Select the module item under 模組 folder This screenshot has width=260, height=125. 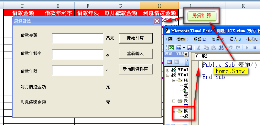coord(186,116)
